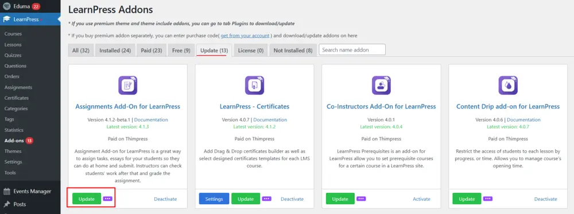Select the Update (13) tab
The width and height of the screenshot is (574, 214).
pyautogui.click(x=214, y=50)
